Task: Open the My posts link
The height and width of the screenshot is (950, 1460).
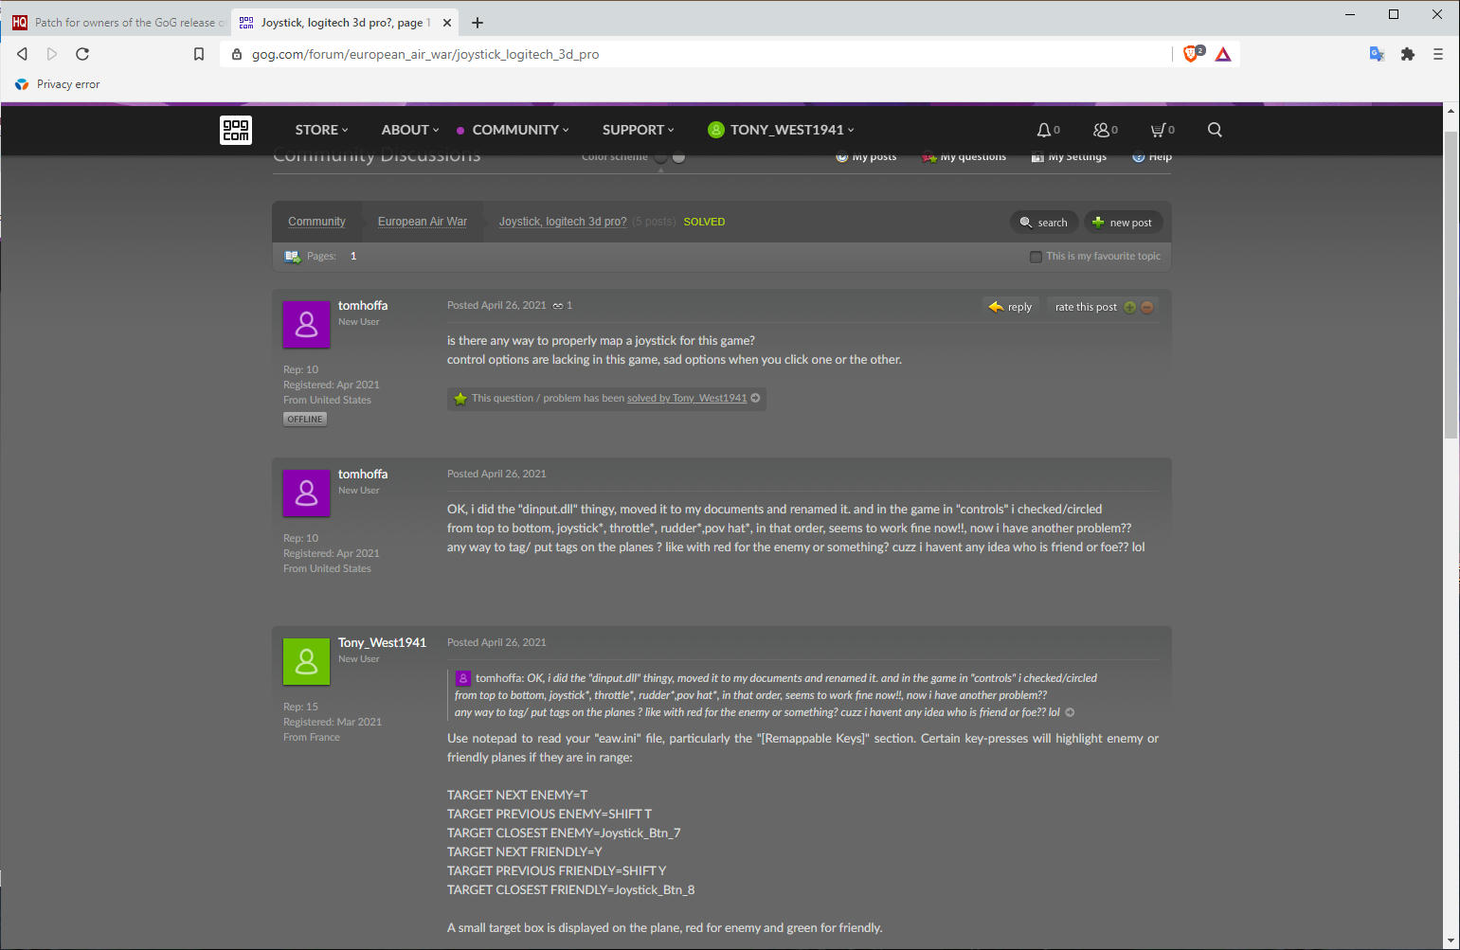Action: click(x=866, y=156)
